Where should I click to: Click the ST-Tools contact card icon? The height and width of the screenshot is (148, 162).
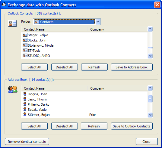pos(25,50)
